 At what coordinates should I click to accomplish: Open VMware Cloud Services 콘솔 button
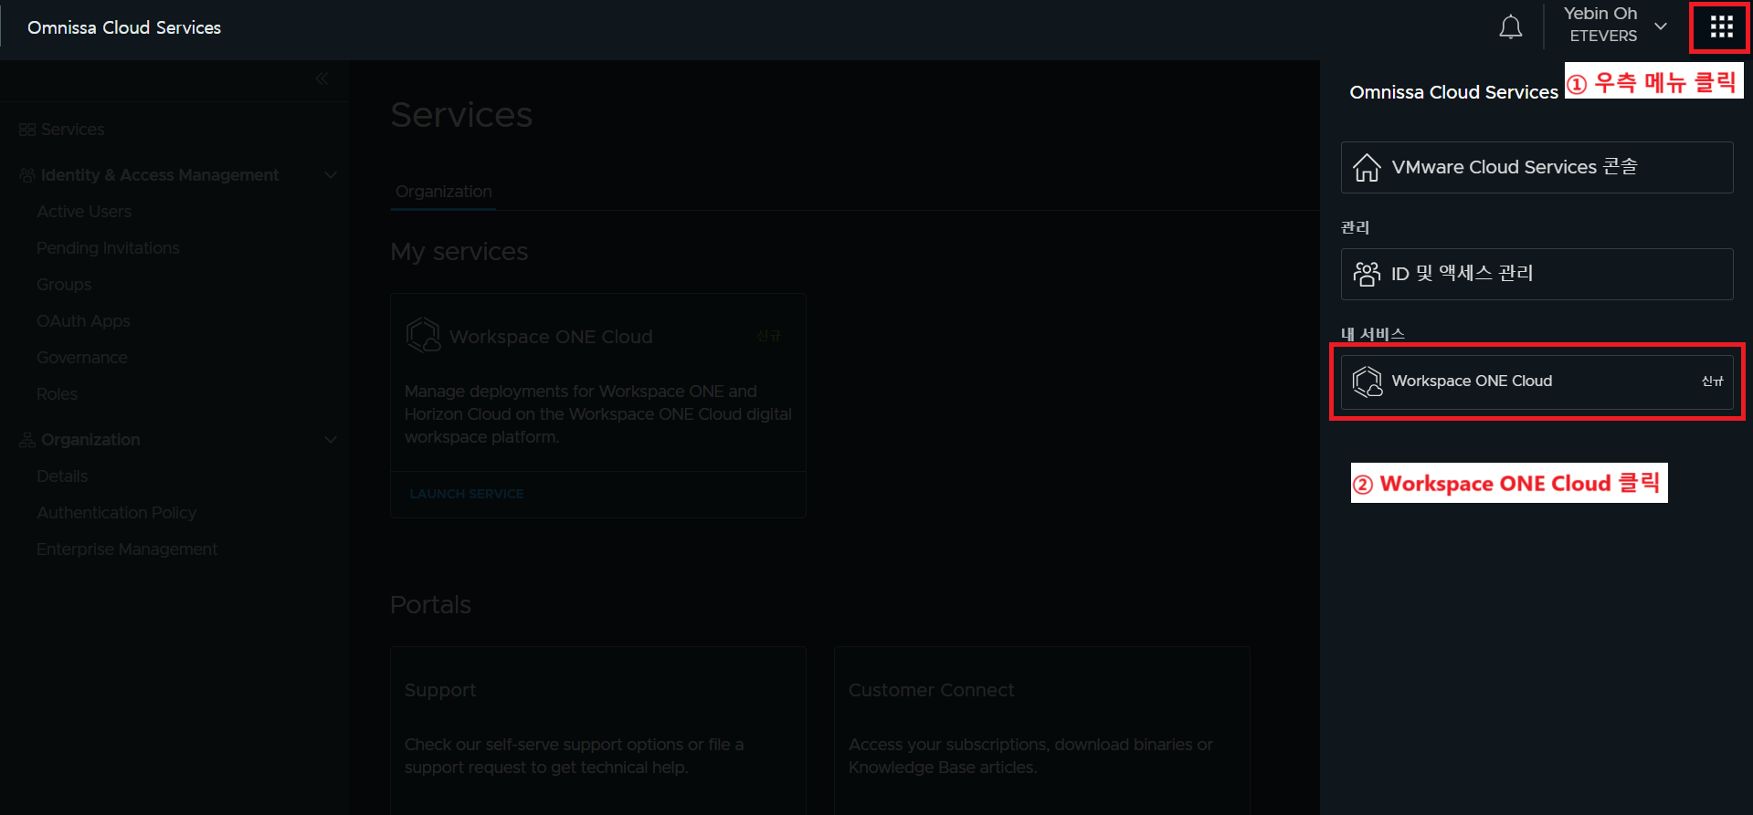(x=1537, y=167)
